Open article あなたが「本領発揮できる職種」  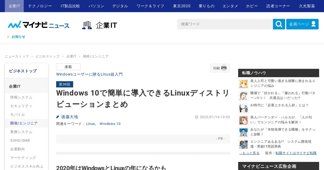283,132
